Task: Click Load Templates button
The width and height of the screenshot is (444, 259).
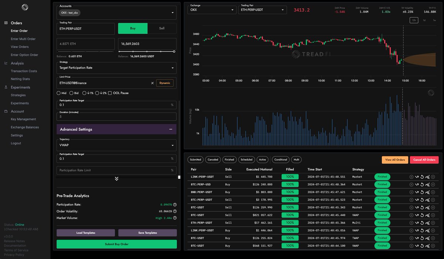Action: (85, 233)
